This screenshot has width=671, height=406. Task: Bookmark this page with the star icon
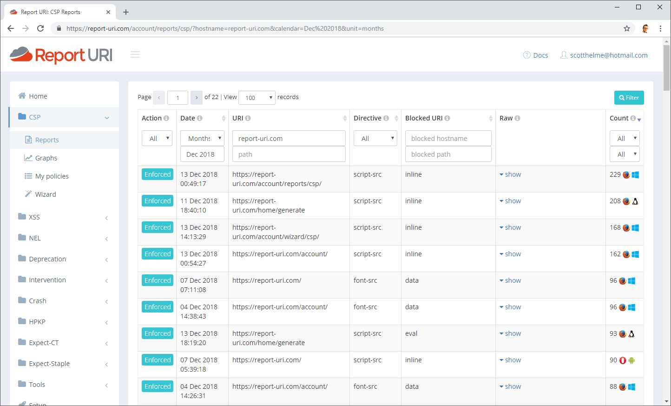(627, 28)
